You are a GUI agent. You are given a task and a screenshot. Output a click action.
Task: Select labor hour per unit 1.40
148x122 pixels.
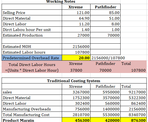tap(76, 30)
